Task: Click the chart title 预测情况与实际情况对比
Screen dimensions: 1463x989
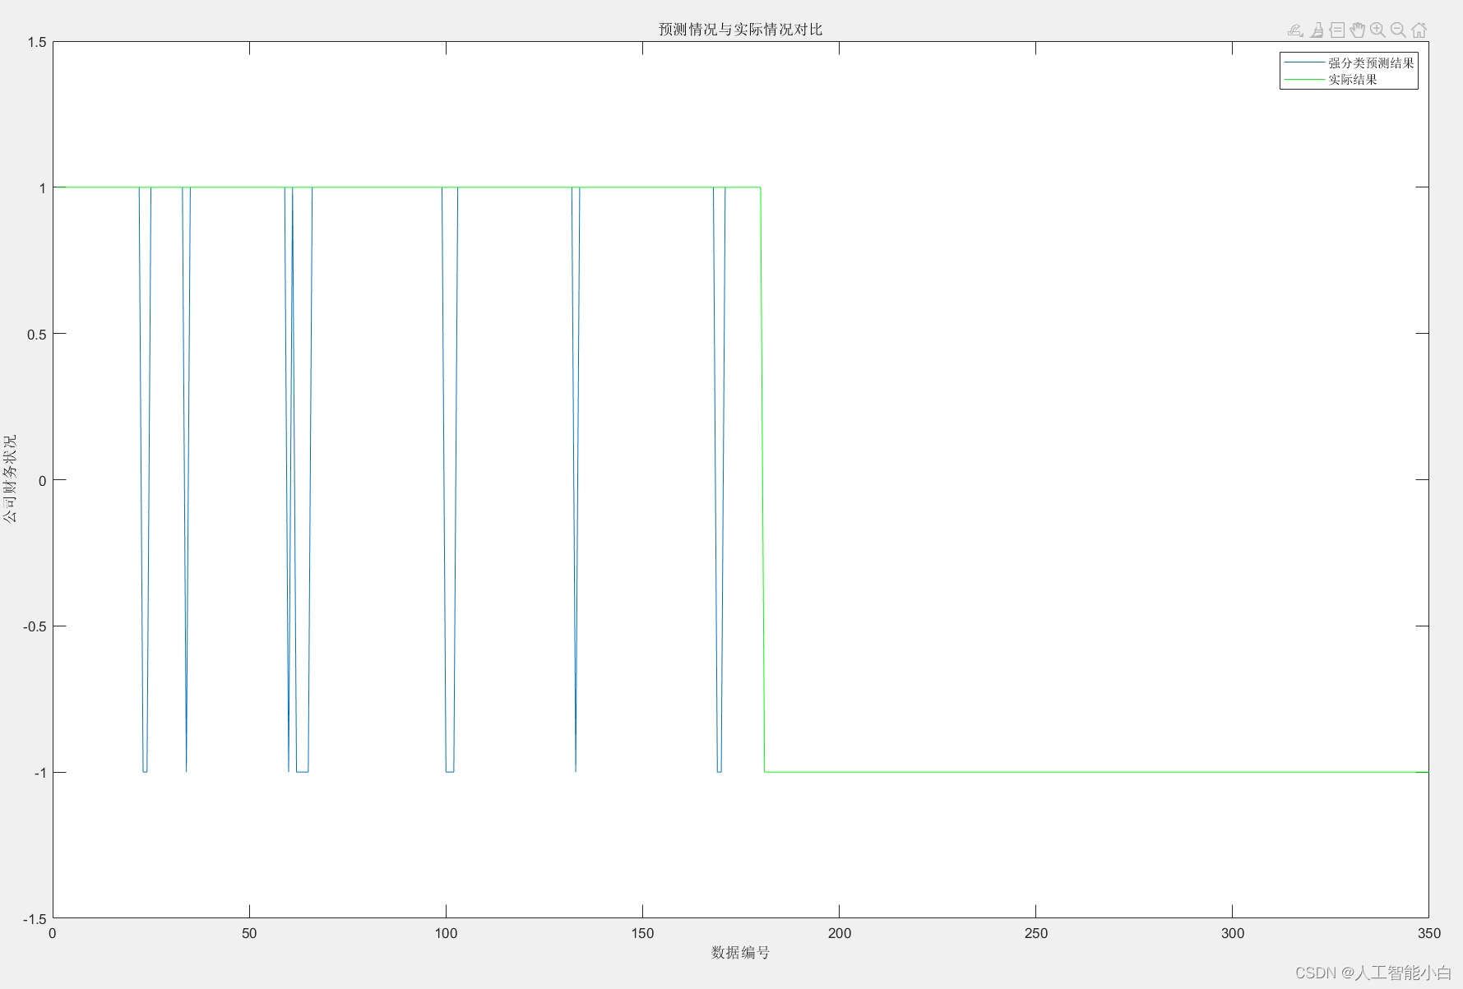Action: [x=740, y=30]
